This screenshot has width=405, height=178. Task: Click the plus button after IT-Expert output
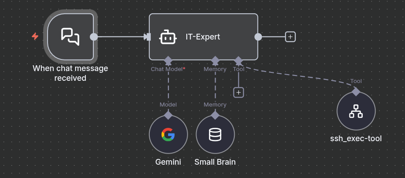(x=290, y=37)
